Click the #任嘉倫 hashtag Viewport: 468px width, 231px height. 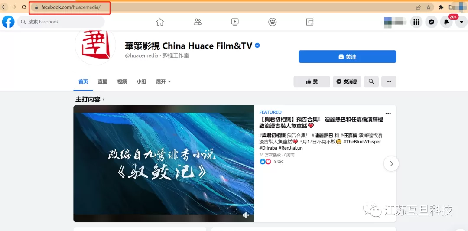349,135
